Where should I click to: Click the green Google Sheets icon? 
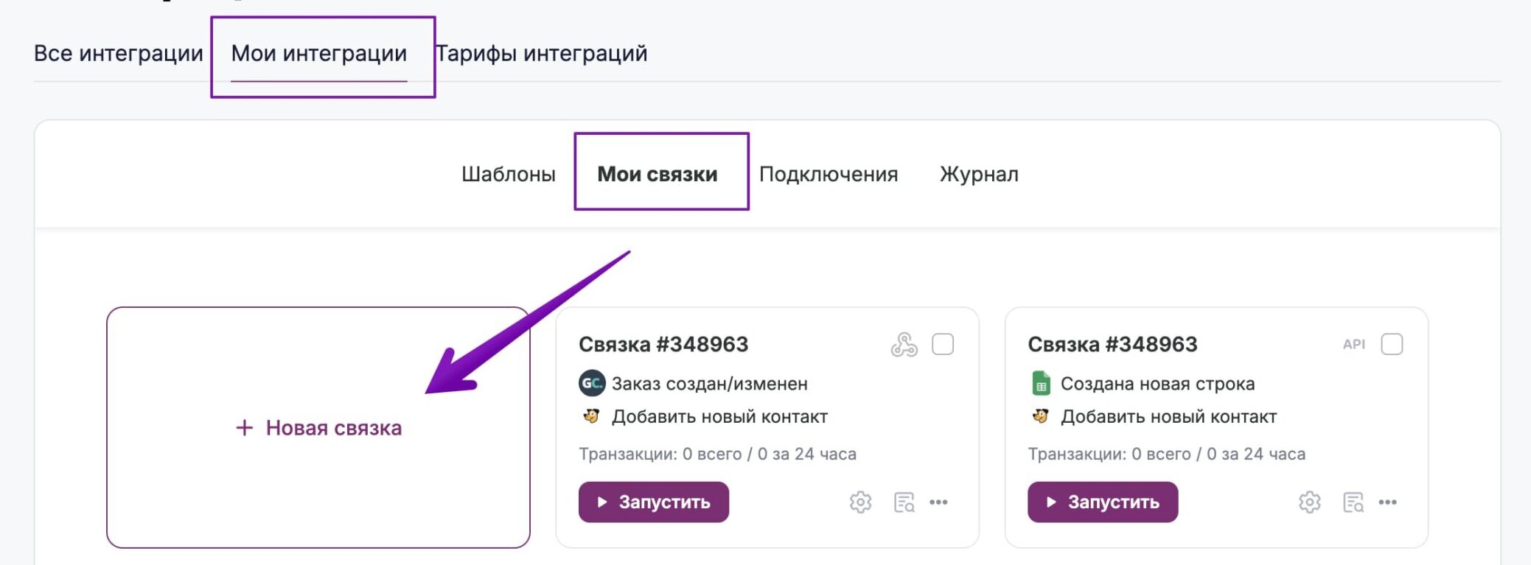(x=1041, y=383)
